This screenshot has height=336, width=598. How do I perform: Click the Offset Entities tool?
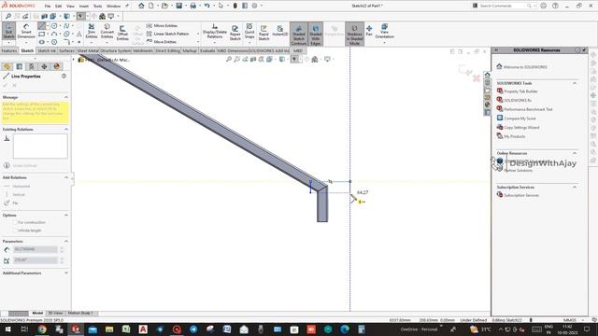(x=122, y=33)
